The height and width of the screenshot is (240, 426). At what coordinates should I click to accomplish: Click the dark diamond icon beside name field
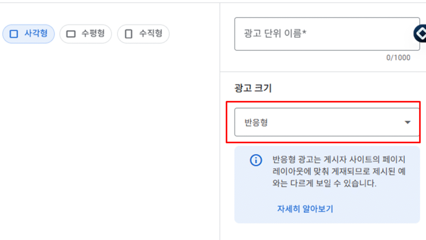click(x=420, y=33)
